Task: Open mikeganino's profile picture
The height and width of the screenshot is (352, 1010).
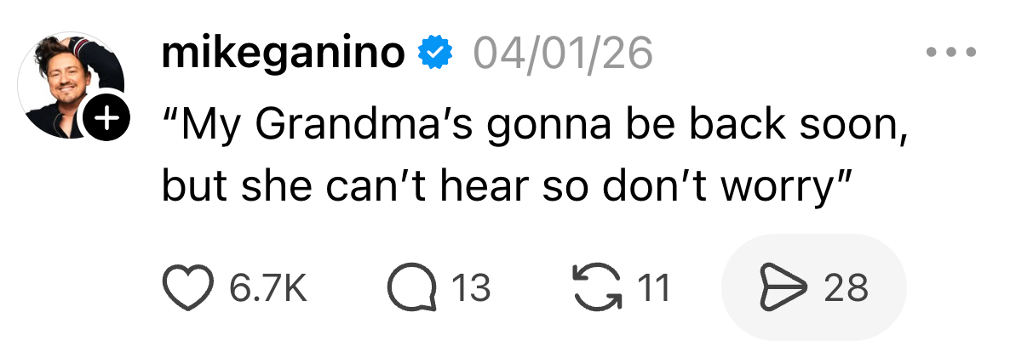Action: 71,85
